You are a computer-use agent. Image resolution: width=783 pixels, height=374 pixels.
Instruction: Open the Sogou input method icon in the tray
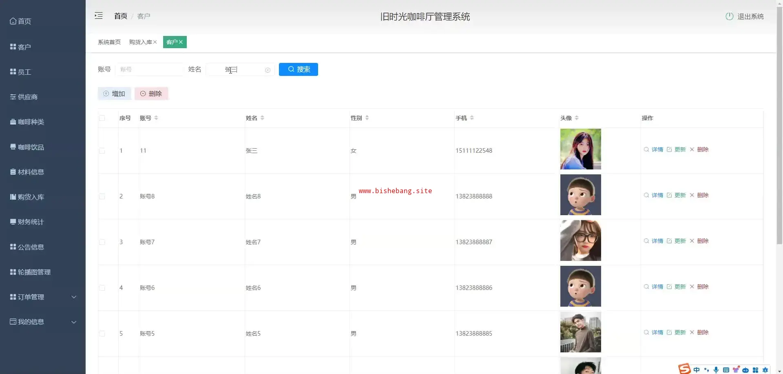tap(684, 369)
